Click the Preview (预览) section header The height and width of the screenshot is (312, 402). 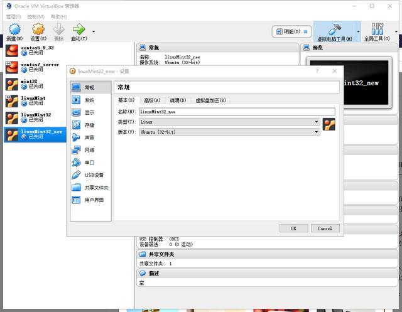(x=349, y=48)
